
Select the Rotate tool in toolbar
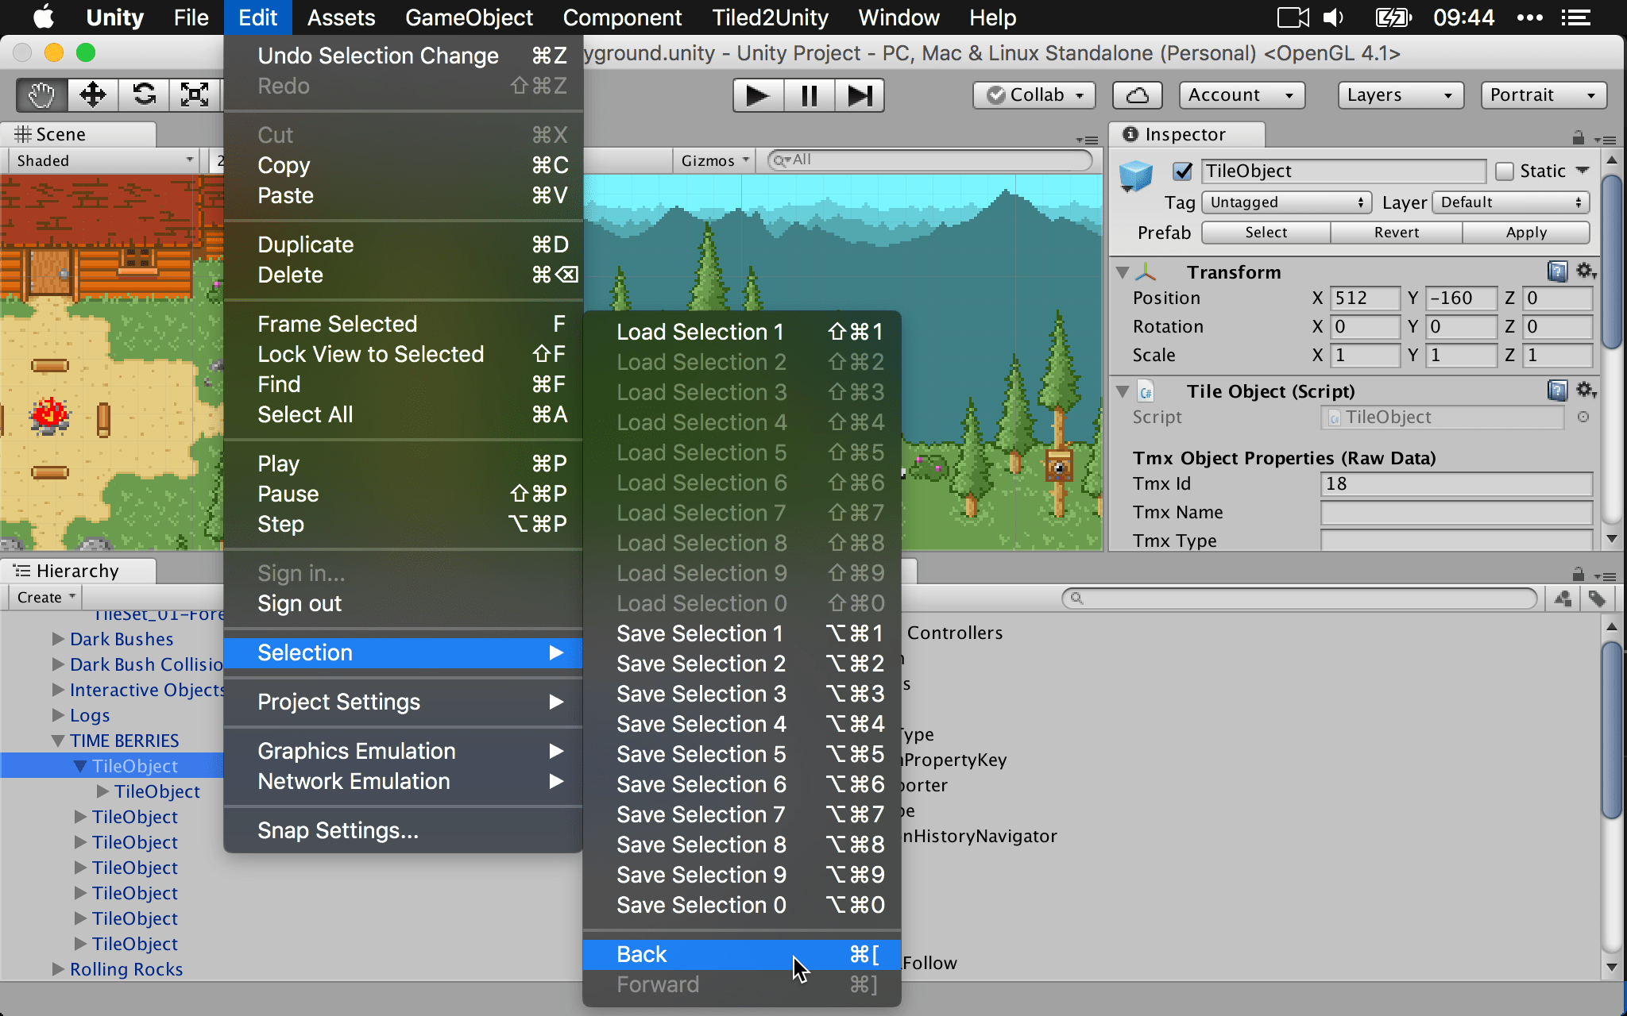[141, 94]
